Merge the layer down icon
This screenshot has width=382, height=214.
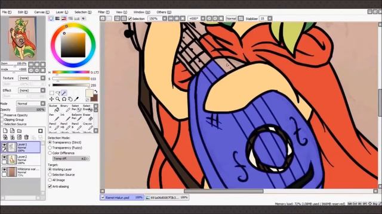[x=12, y=137]
